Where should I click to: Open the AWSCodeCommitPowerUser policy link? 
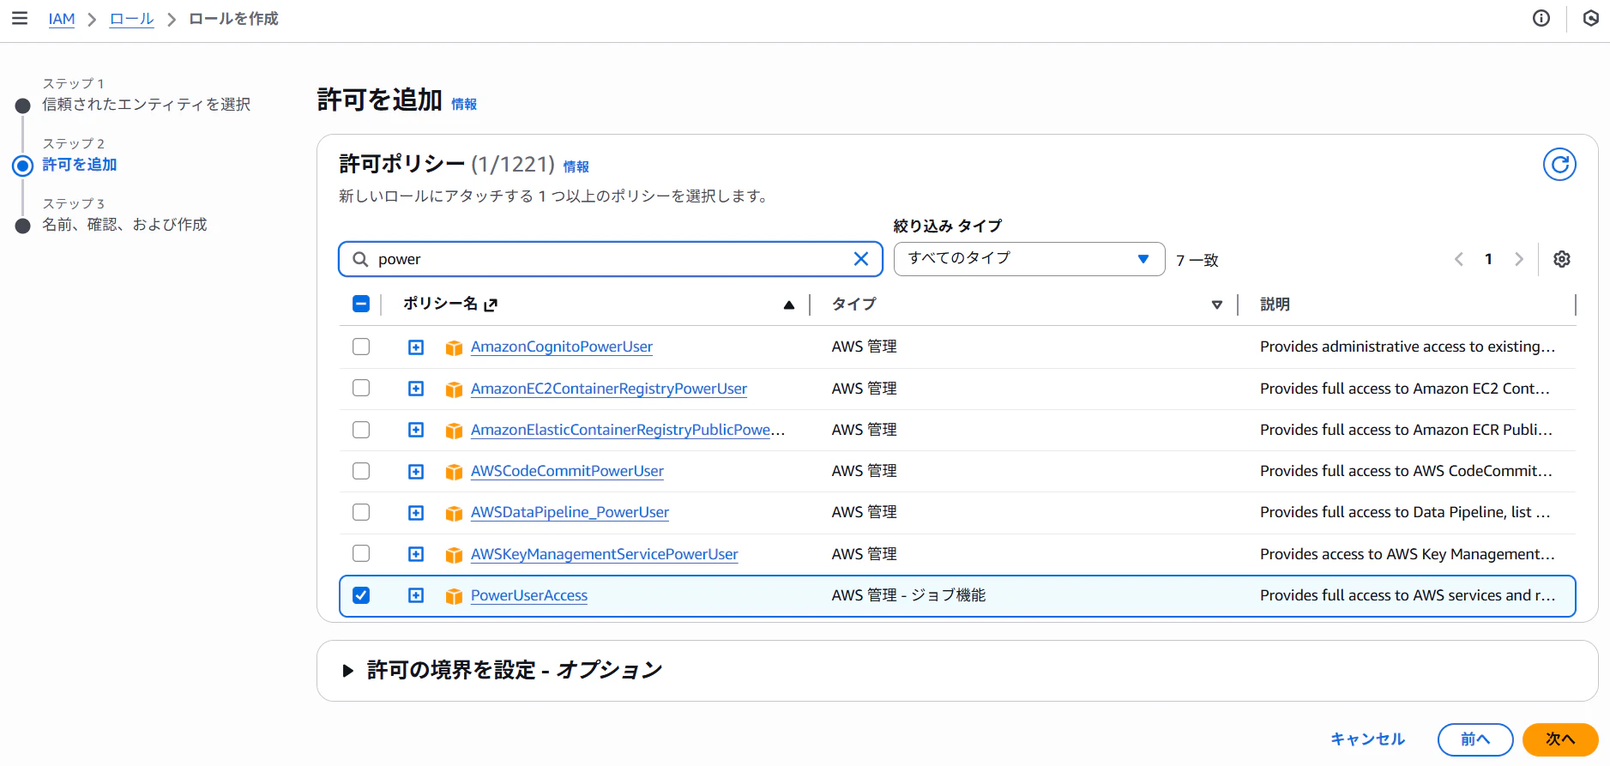click(567, 471)
